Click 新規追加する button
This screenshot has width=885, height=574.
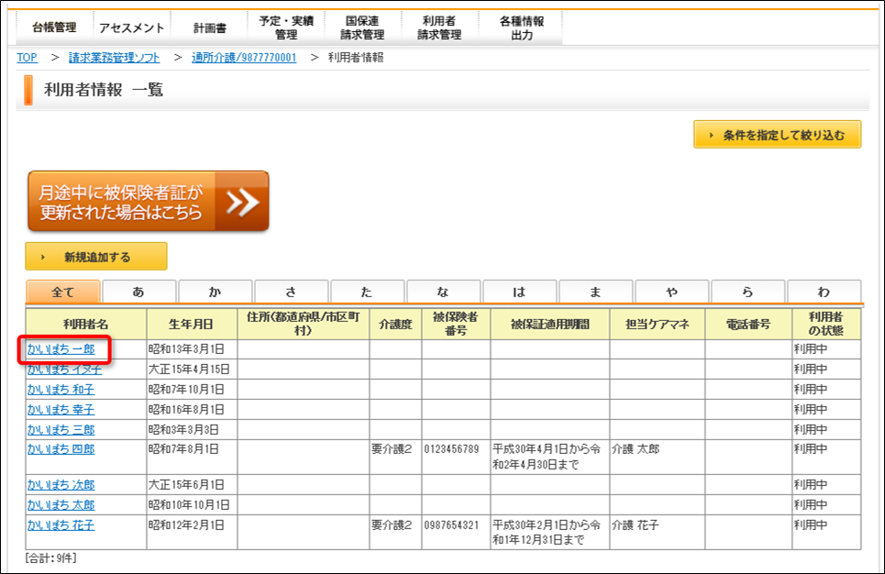[x=96, y=257]
